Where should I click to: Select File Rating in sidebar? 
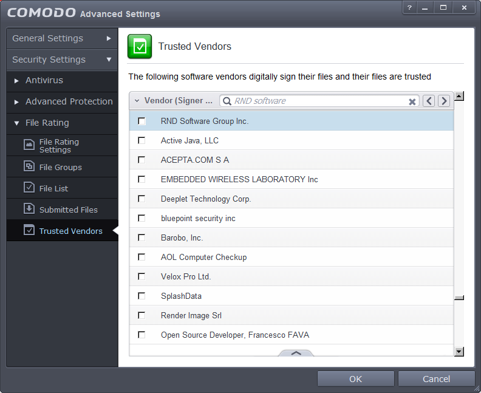click(62, 123)
